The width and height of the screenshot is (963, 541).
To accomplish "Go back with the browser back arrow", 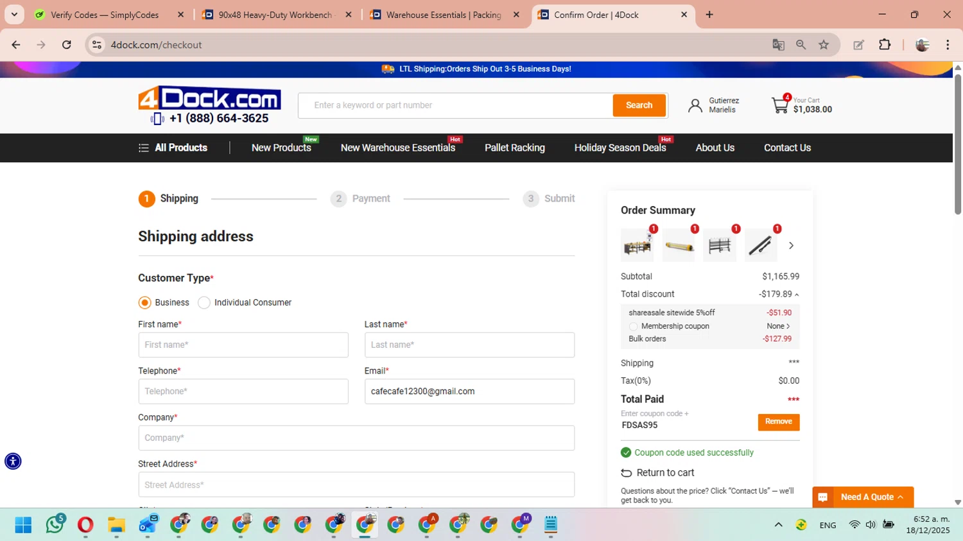I will tap(16, 44).
